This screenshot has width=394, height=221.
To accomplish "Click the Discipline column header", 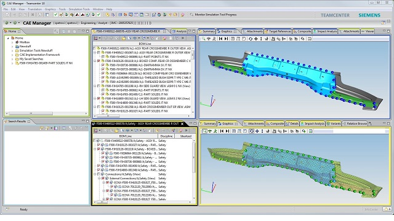I will 166,136.
